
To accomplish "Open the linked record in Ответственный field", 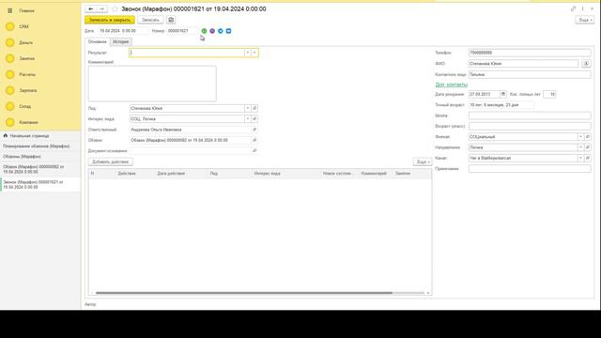I will point(254,130).
